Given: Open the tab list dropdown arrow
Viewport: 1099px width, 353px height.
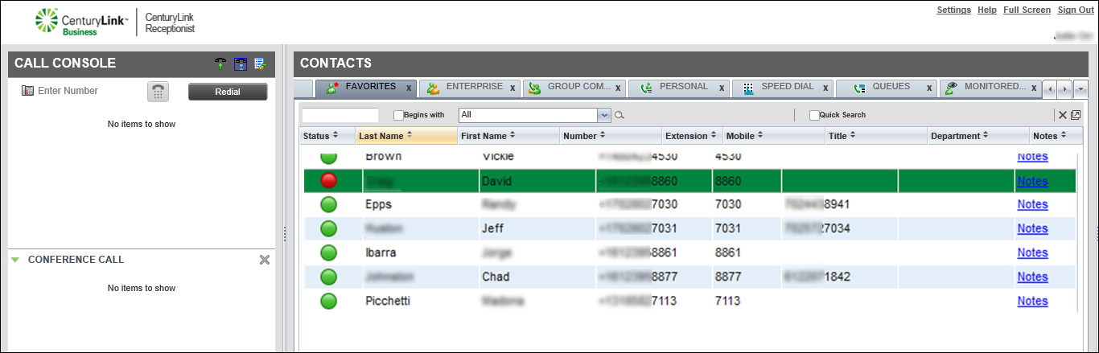Looking at the screenshot, I should (1080, 88).
